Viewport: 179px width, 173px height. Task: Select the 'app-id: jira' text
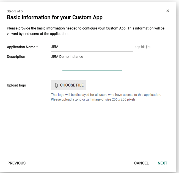142,47
